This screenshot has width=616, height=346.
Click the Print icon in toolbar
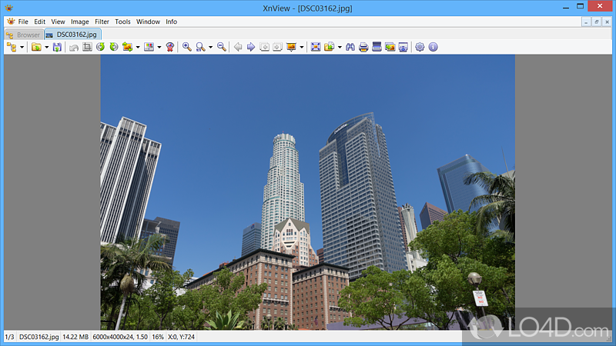(x=363, y=47)
